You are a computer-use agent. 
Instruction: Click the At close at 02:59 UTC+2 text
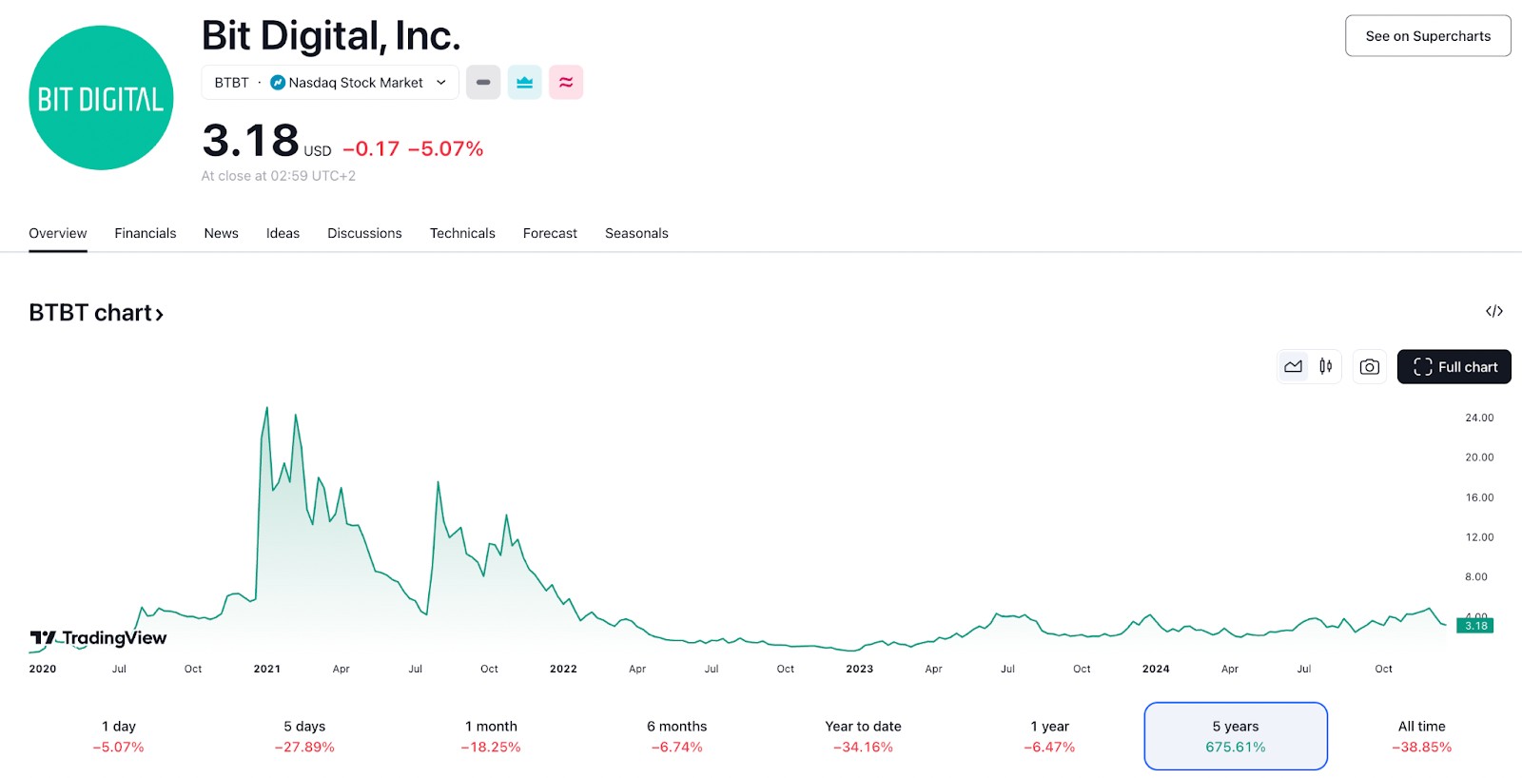(x=279, y=176)
